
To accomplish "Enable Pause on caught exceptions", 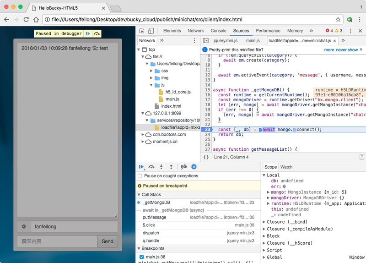I will tap(140, 176).
